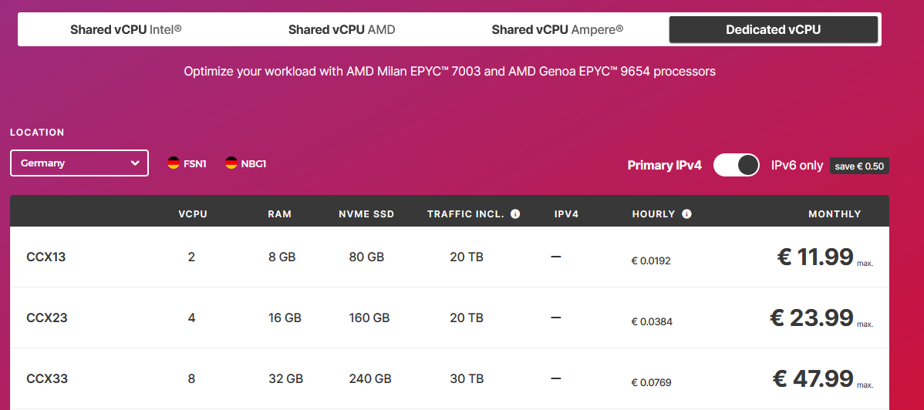
Task: Click the German flag icon for NBG1
Action: [x=231, y=163]
